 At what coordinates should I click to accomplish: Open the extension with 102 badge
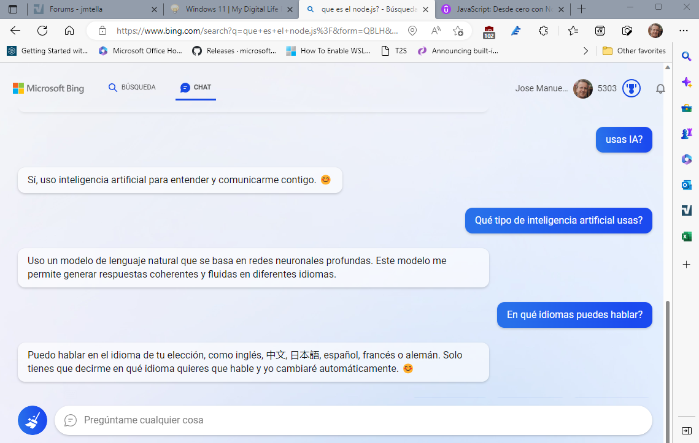point(489,32)
